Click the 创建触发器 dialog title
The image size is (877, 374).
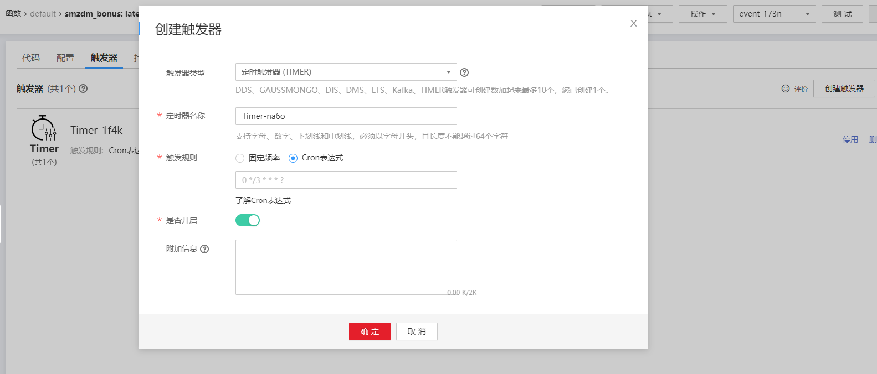[188, 29]
